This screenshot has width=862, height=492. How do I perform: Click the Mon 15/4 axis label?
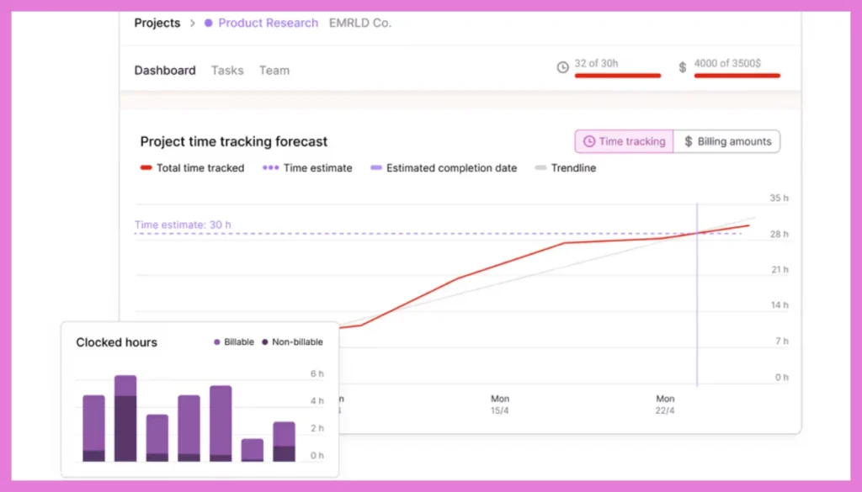(x=500, y=405)
